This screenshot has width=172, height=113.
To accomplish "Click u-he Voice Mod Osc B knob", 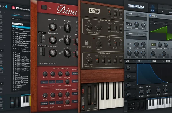I will tap(99, 27).
